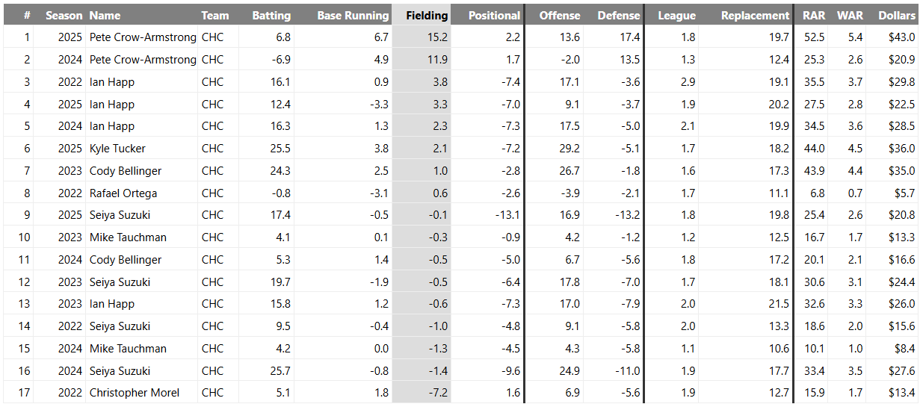Open Christopher Morel's player page
The height and width of the screenshot is (404, 923).
[135, 393]
